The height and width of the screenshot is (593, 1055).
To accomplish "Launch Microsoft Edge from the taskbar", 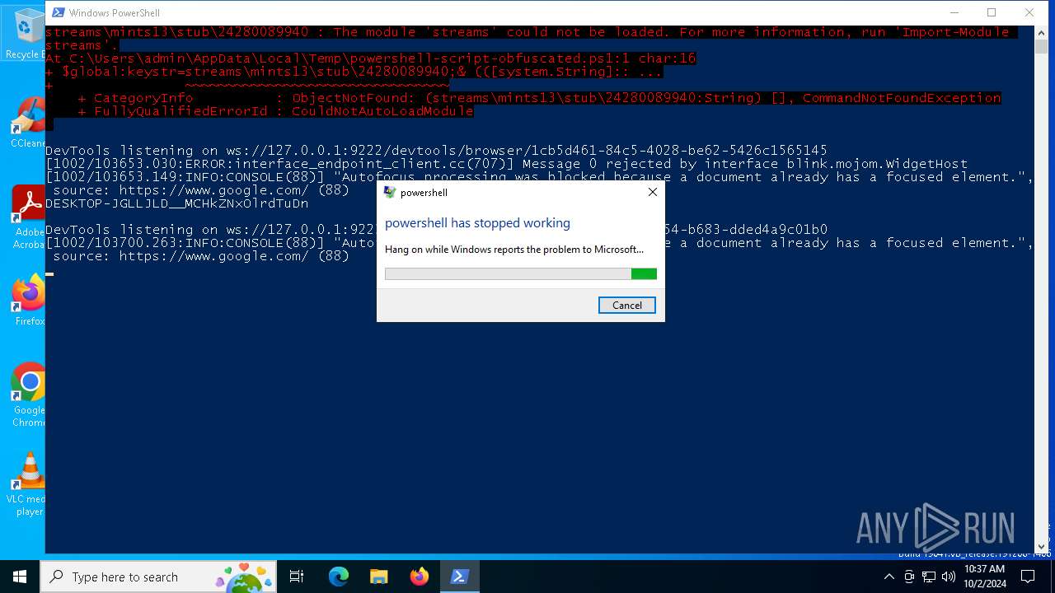I will click(x=339, y=577).
